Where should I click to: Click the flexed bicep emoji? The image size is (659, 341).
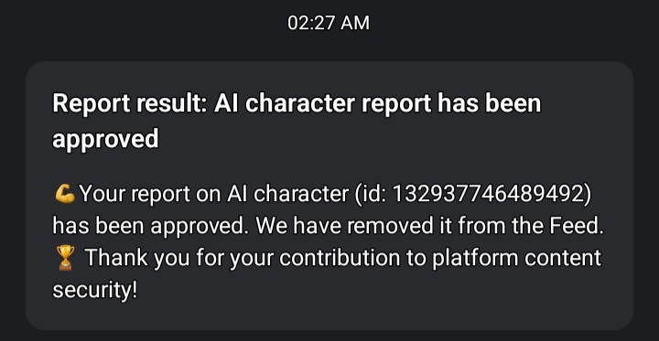pyautogui.click(x=65, y=195)
